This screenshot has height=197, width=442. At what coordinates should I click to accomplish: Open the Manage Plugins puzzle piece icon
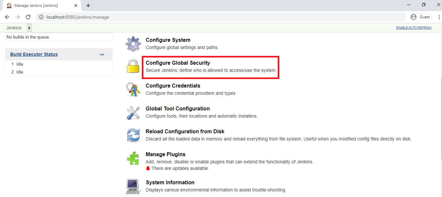tap(133, 158)
